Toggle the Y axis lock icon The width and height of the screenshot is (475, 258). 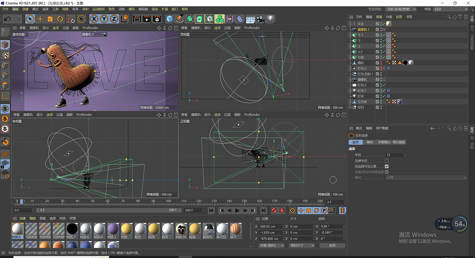coord(104,19)
